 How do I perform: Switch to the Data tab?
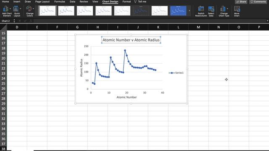(72, 2)
